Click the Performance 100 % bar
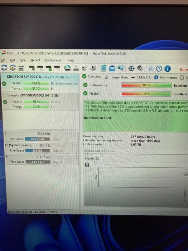188x251 pixels. tap(146, 85)
